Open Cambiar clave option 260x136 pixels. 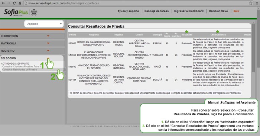[218, 11]
